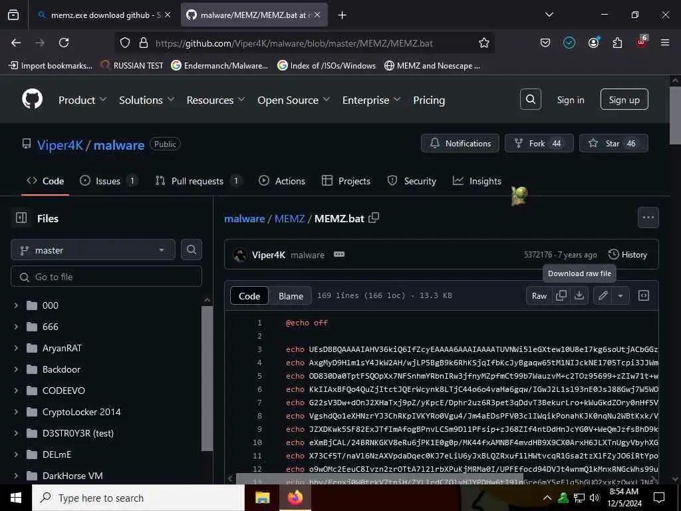
Task: Open Firefox application menu hamburger
Action: click(x=665, y=43)
